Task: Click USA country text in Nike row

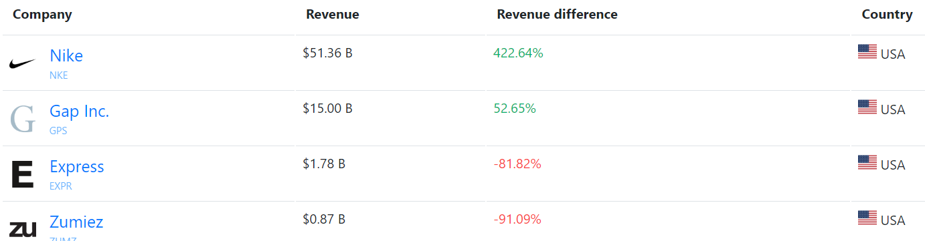Action: (893, 55)
